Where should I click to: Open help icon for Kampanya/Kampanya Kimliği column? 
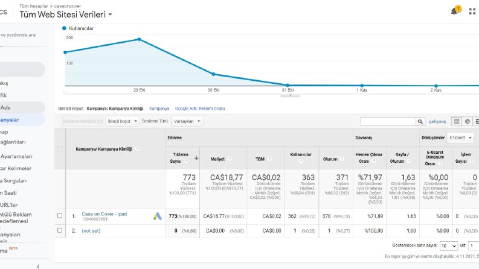[x=137, y=149]
